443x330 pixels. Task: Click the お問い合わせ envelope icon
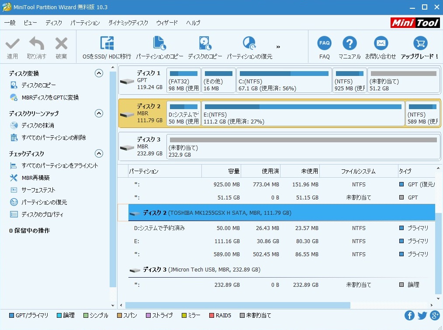point(381,44)
